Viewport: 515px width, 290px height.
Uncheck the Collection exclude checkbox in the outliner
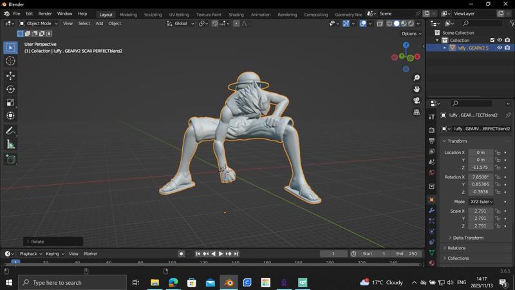(x=492, y=40)
